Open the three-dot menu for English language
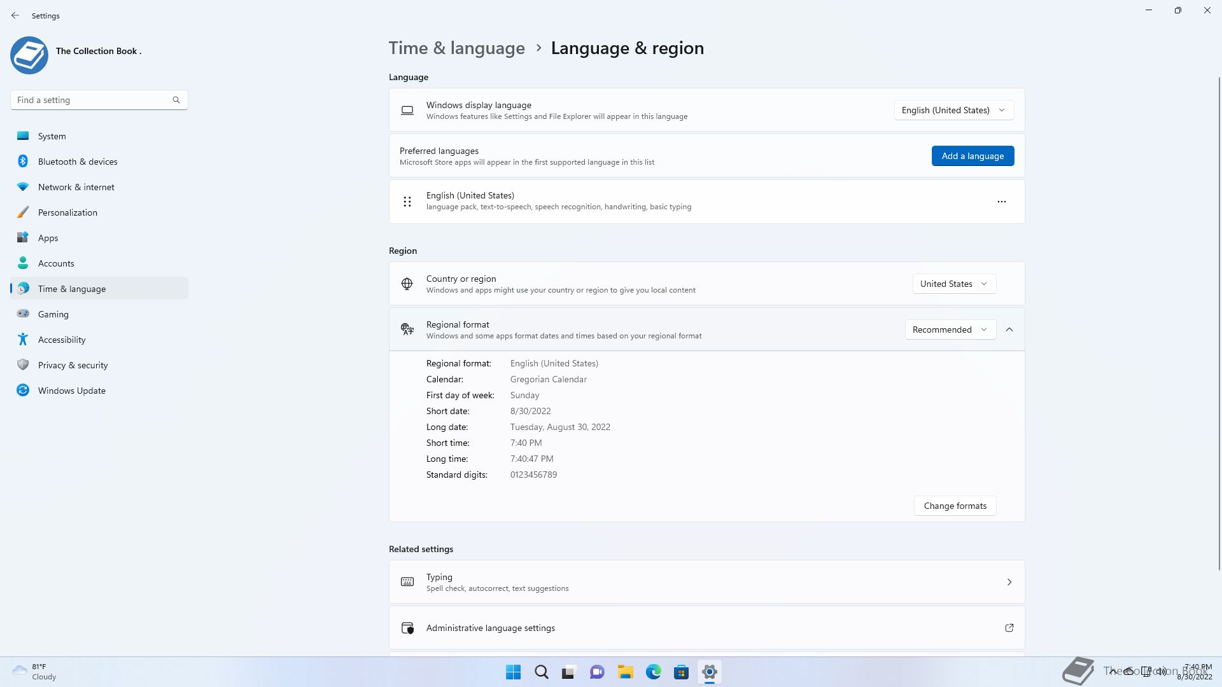The height and width of the screenshot is (687, 1222). click(1001, 202)
